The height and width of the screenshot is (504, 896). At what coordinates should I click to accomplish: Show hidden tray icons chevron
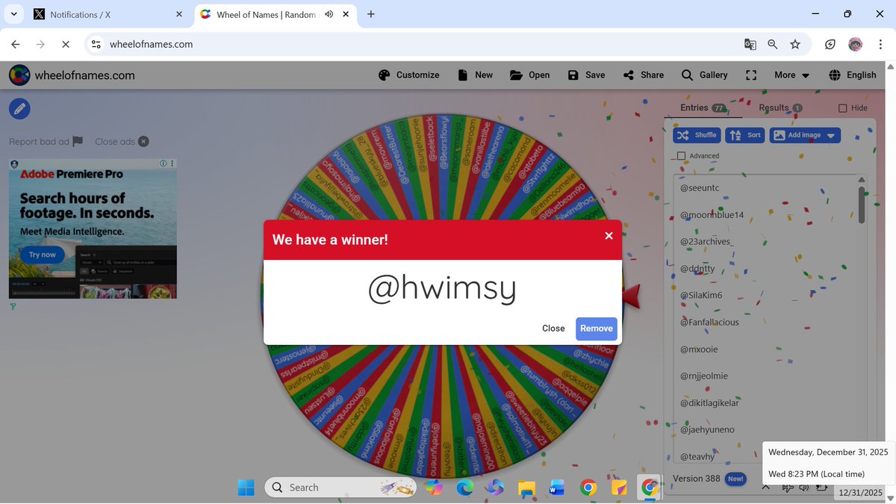pos(766,488)
